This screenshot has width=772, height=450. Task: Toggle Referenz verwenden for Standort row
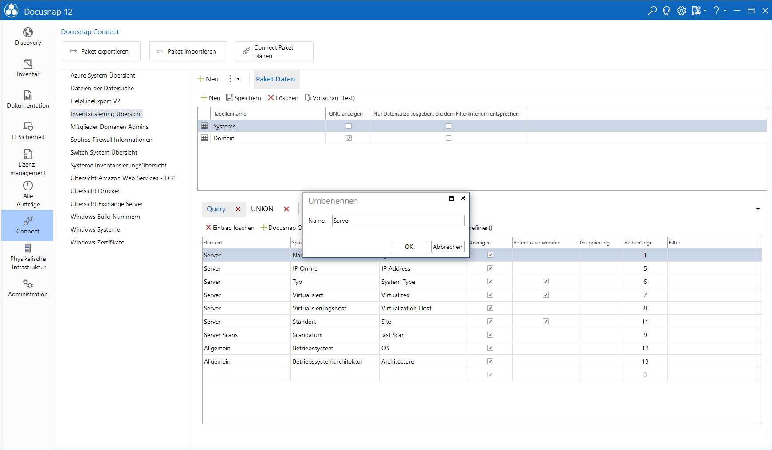tap(545, 322)
